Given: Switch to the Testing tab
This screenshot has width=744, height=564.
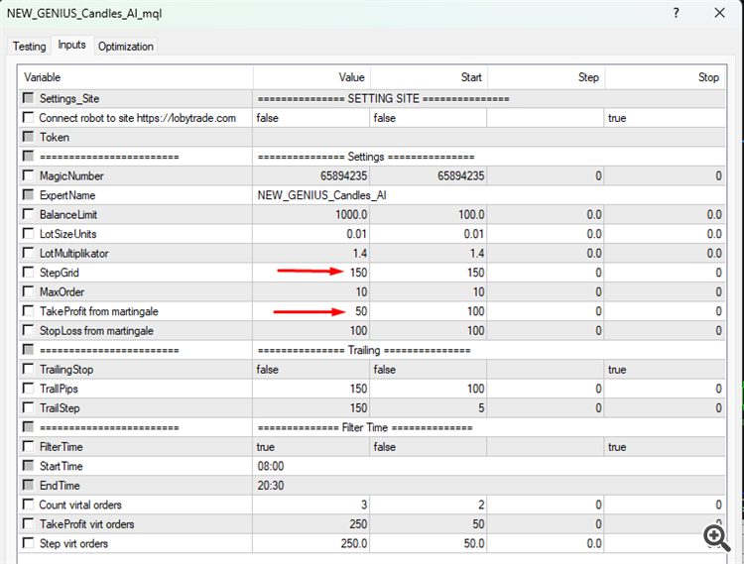Looking at the screenshot, I should pyautogui.click(x=30, y=46).
